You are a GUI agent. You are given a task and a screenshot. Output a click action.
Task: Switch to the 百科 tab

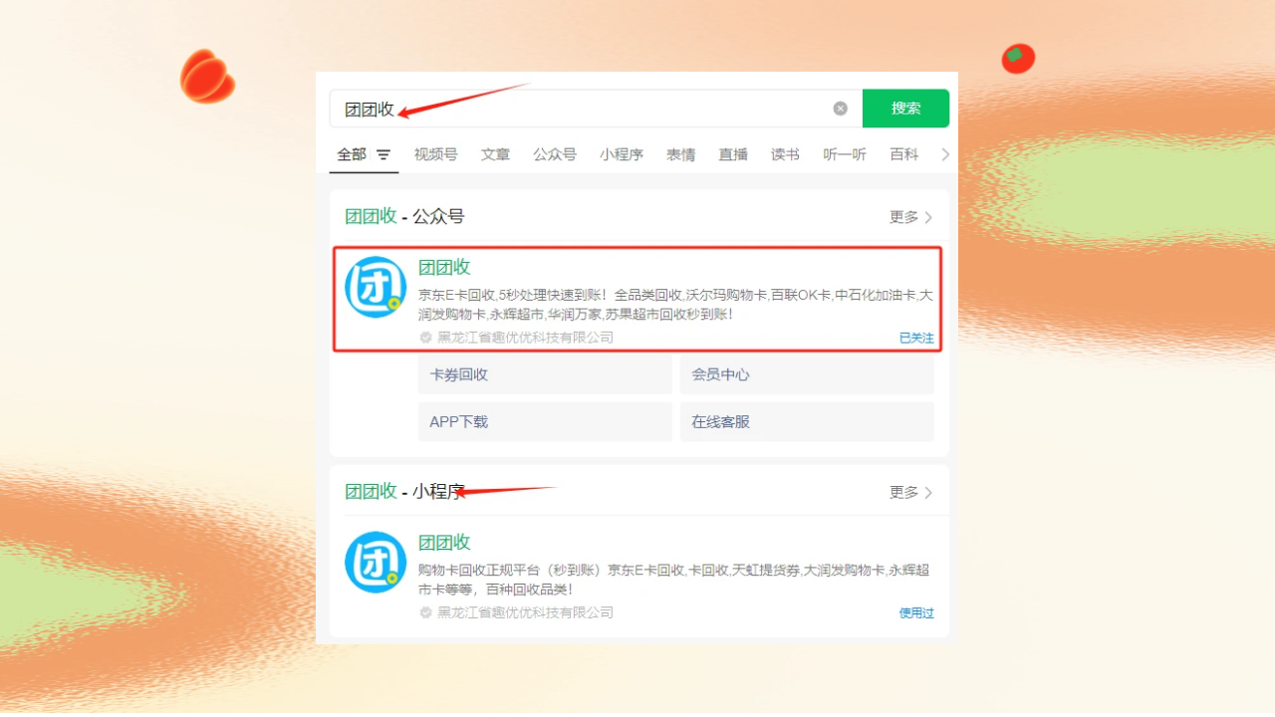(x=904, y=154)
